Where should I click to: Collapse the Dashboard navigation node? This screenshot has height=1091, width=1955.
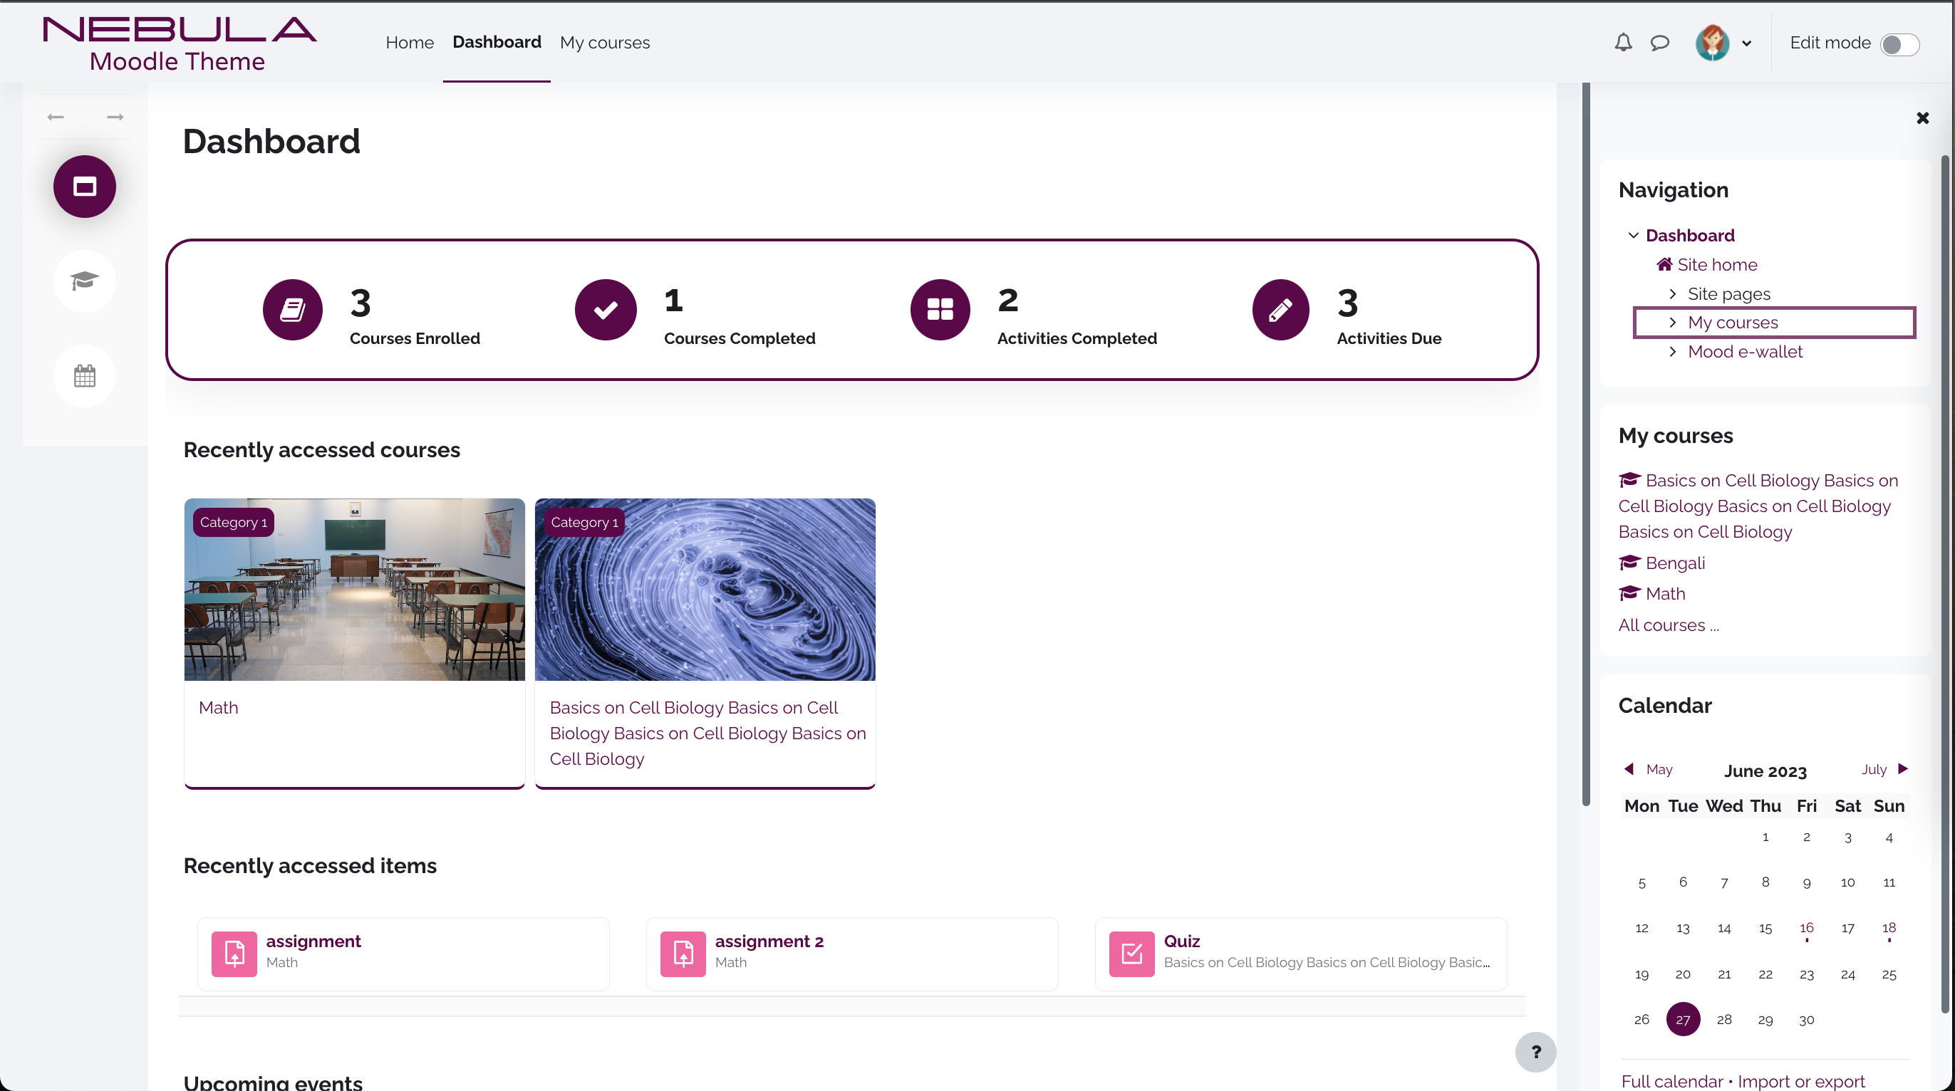[1633, 235]
